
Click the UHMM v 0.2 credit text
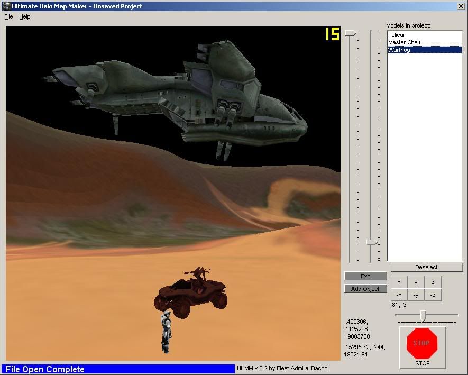(x=282, y=369)
